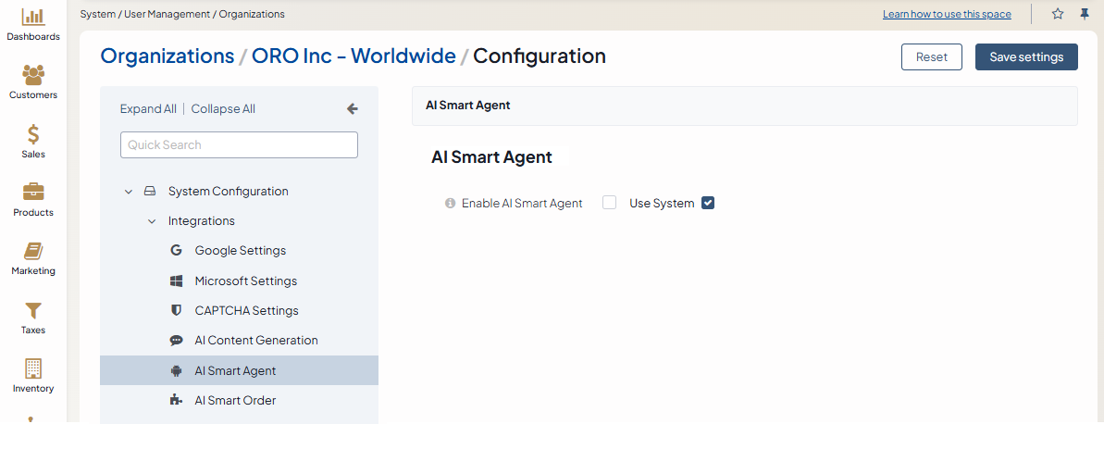Image resolution: width=1104 pixels, height=449 pixels.
Task: Uncheck the Use System checkbox
Action: pos(708,203)
